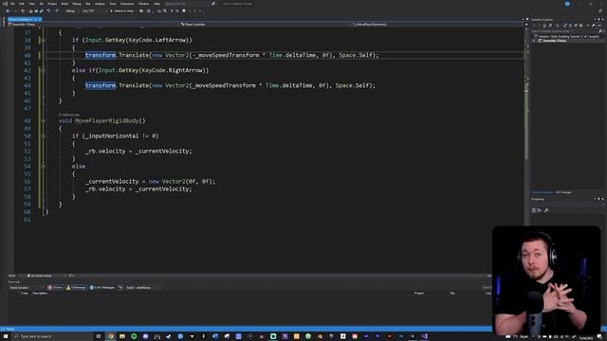Viewport: 607px width, 341px height.
Task: Click the Code column header in Error List
Action: coord(25,293)
